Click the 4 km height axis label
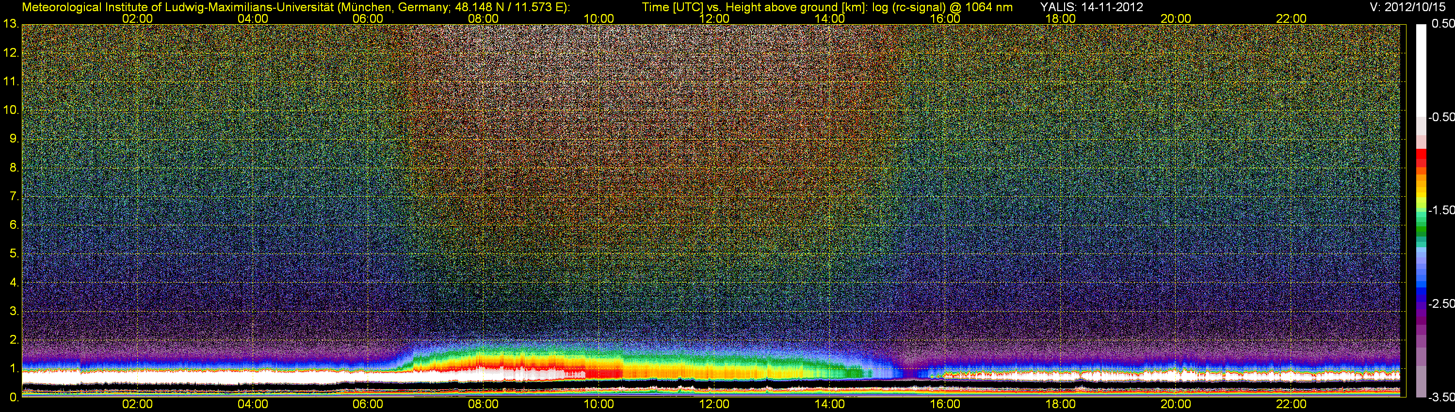1455x412 pixels. point(14,282)
